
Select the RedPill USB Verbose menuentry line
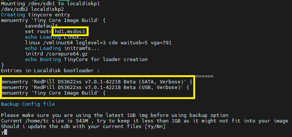tap(95, 87)
